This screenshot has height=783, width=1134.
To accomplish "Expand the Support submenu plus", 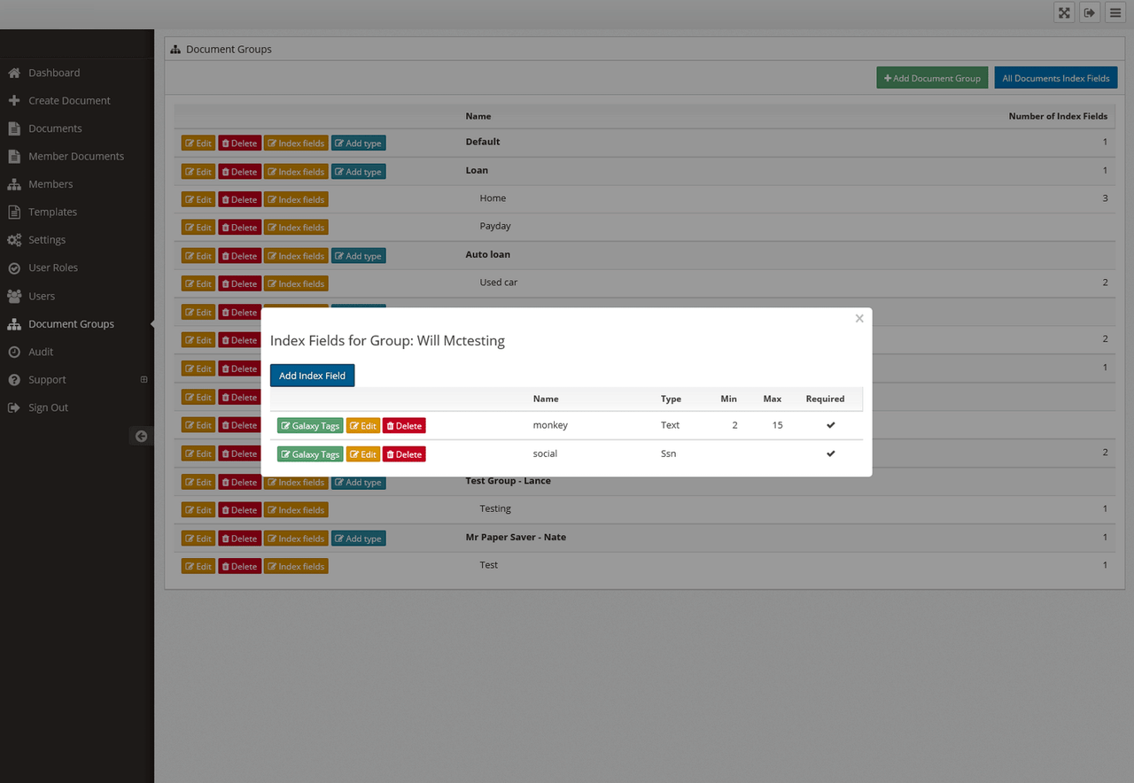I will pyautogui.click(x=144, y=380).
